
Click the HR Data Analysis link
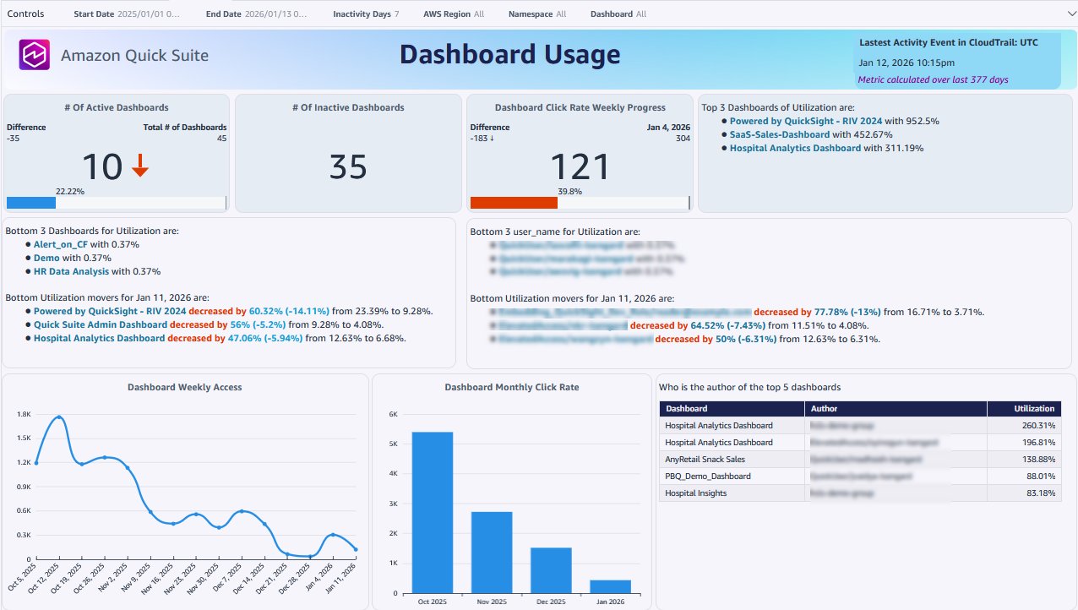pos(73,271)
